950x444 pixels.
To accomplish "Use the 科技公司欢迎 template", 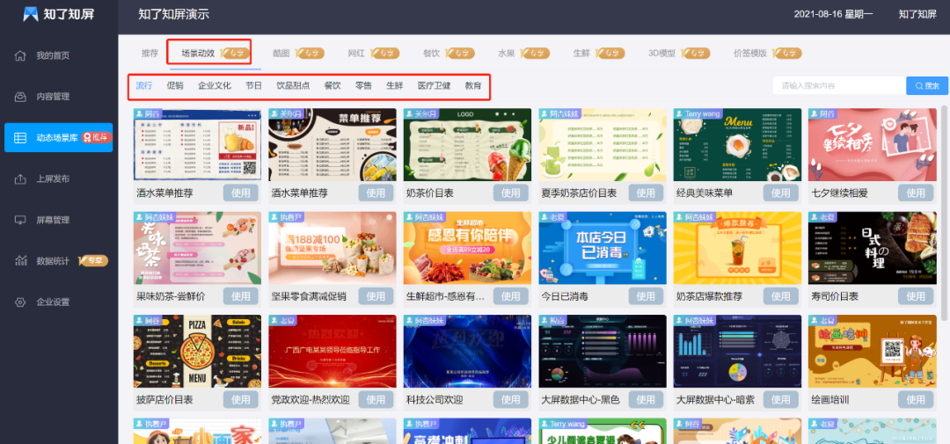I will pos(511,400).
